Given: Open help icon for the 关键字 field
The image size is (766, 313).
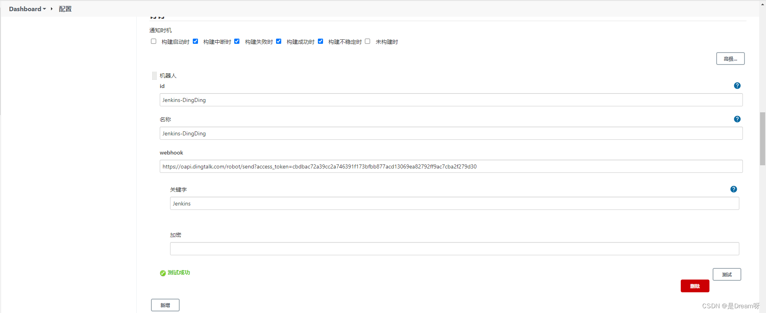Looking at the screenshot, I should [733, 189].
